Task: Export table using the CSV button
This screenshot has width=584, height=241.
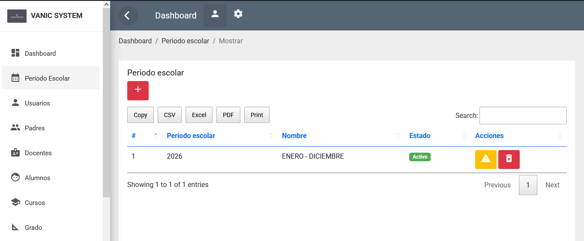Action: click(x=170, y=115)
